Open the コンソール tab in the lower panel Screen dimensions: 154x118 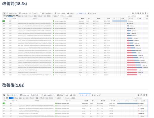coord(24,95)
